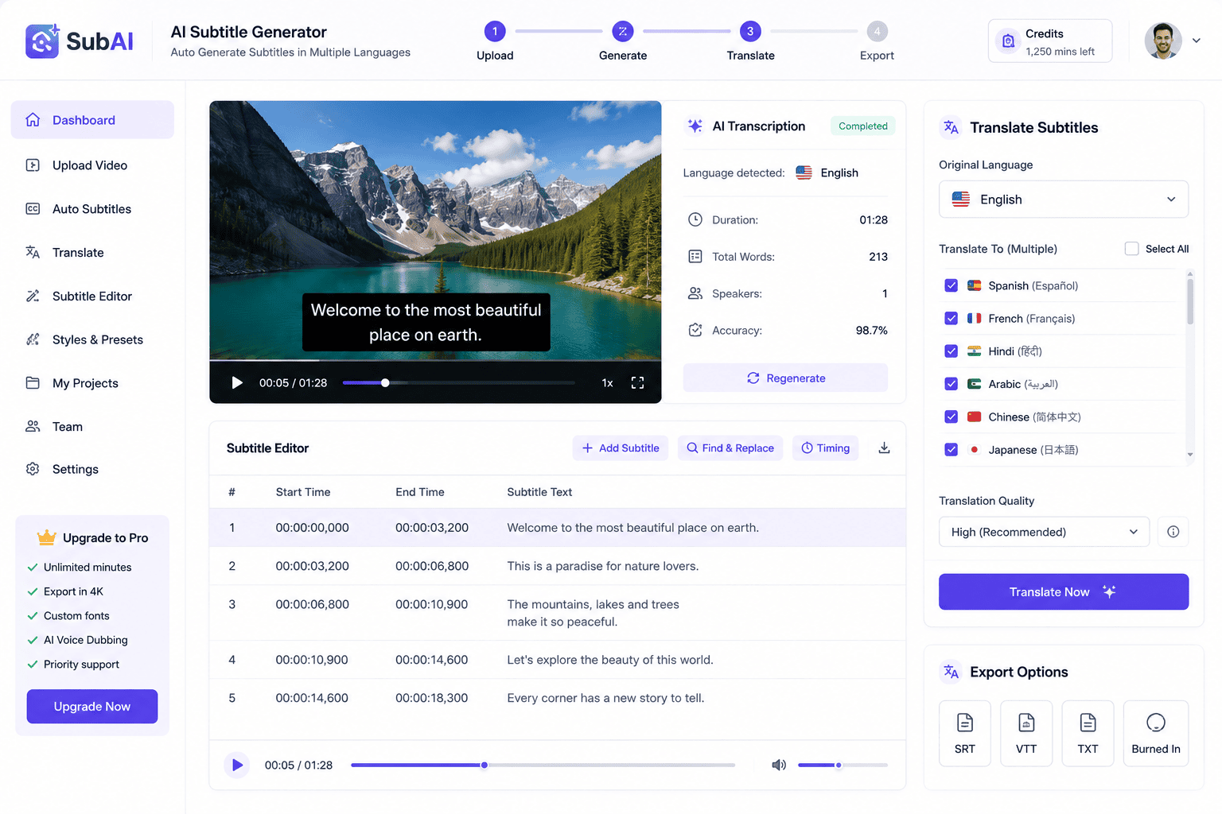This screenshot has height=814, width=1222.
Task: Click the Auto Subtitles CC icon
Action: click(33, 209)
